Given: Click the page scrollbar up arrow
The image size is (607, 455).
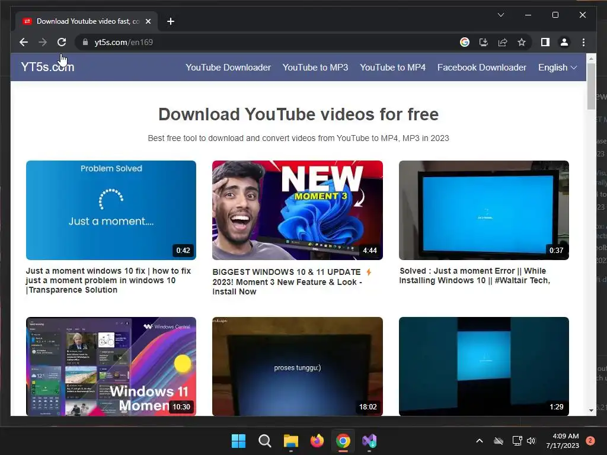Looking at the screenshot, I should 591,59.
